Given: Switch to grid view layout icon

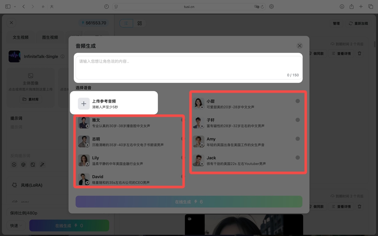Looking at the screenshot, I should 140,23.
